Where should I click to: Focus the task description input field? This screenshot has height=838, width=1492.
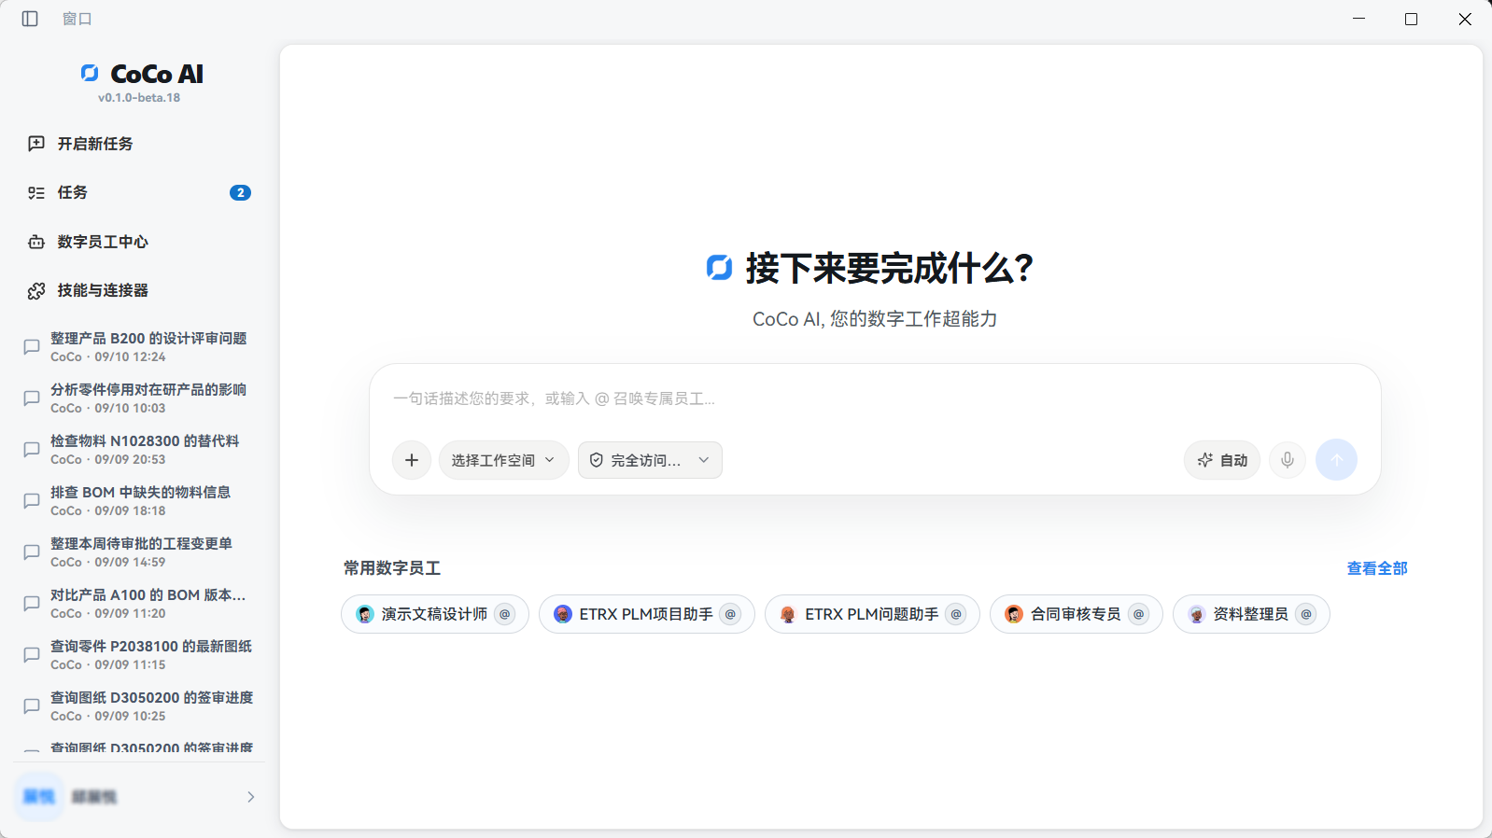pyautogui.click(x=875, y=398)
